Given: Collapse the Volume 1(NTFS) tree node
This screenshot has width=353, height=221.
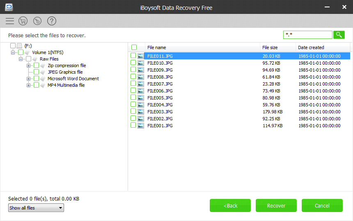Looking at the screenshot, I should pyautogui.click(x=13, y=52).
